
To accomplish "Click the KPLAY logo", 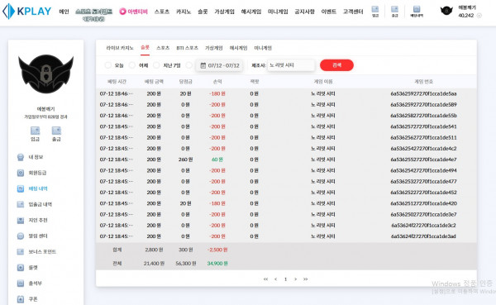I will point(27,12).
